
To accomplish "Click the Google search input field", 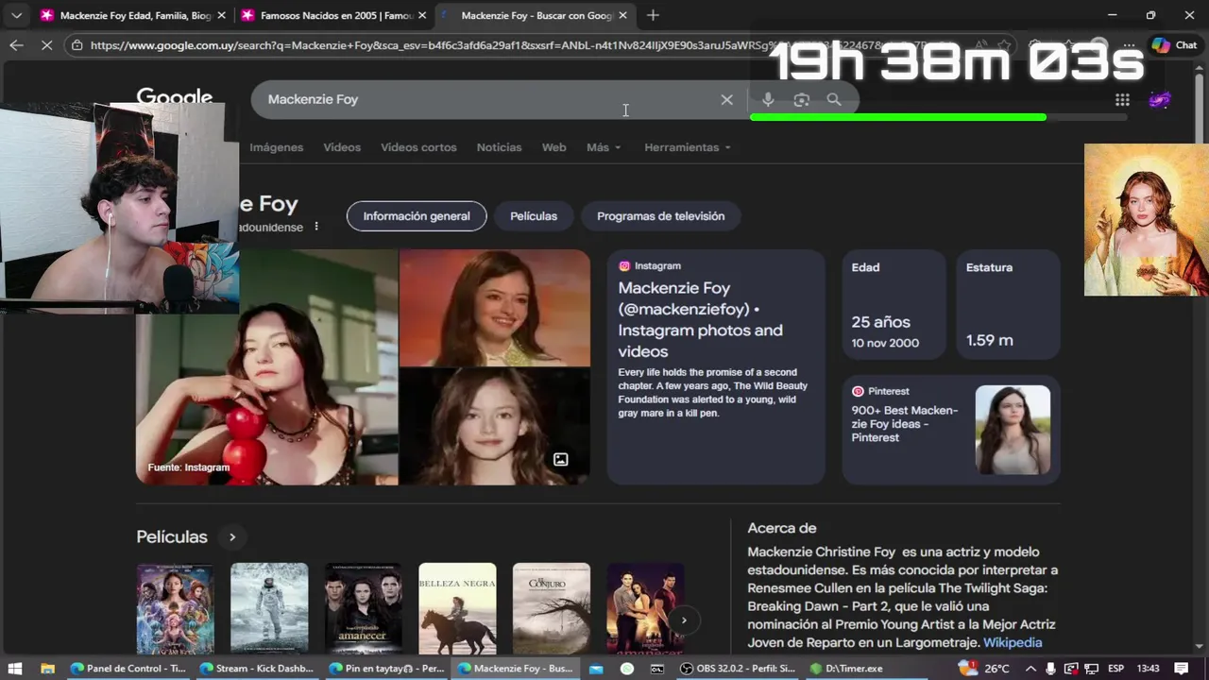I will click(x=489, y=99).
